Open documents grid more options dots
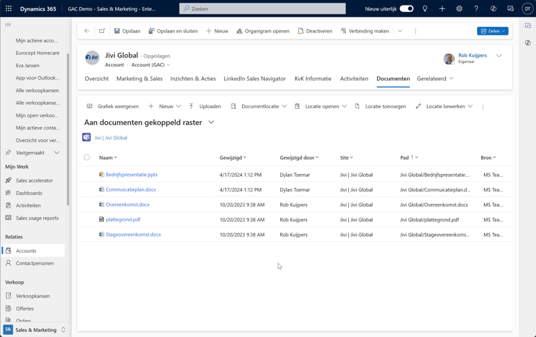This screenshot has width=536, height=337. 483,107
